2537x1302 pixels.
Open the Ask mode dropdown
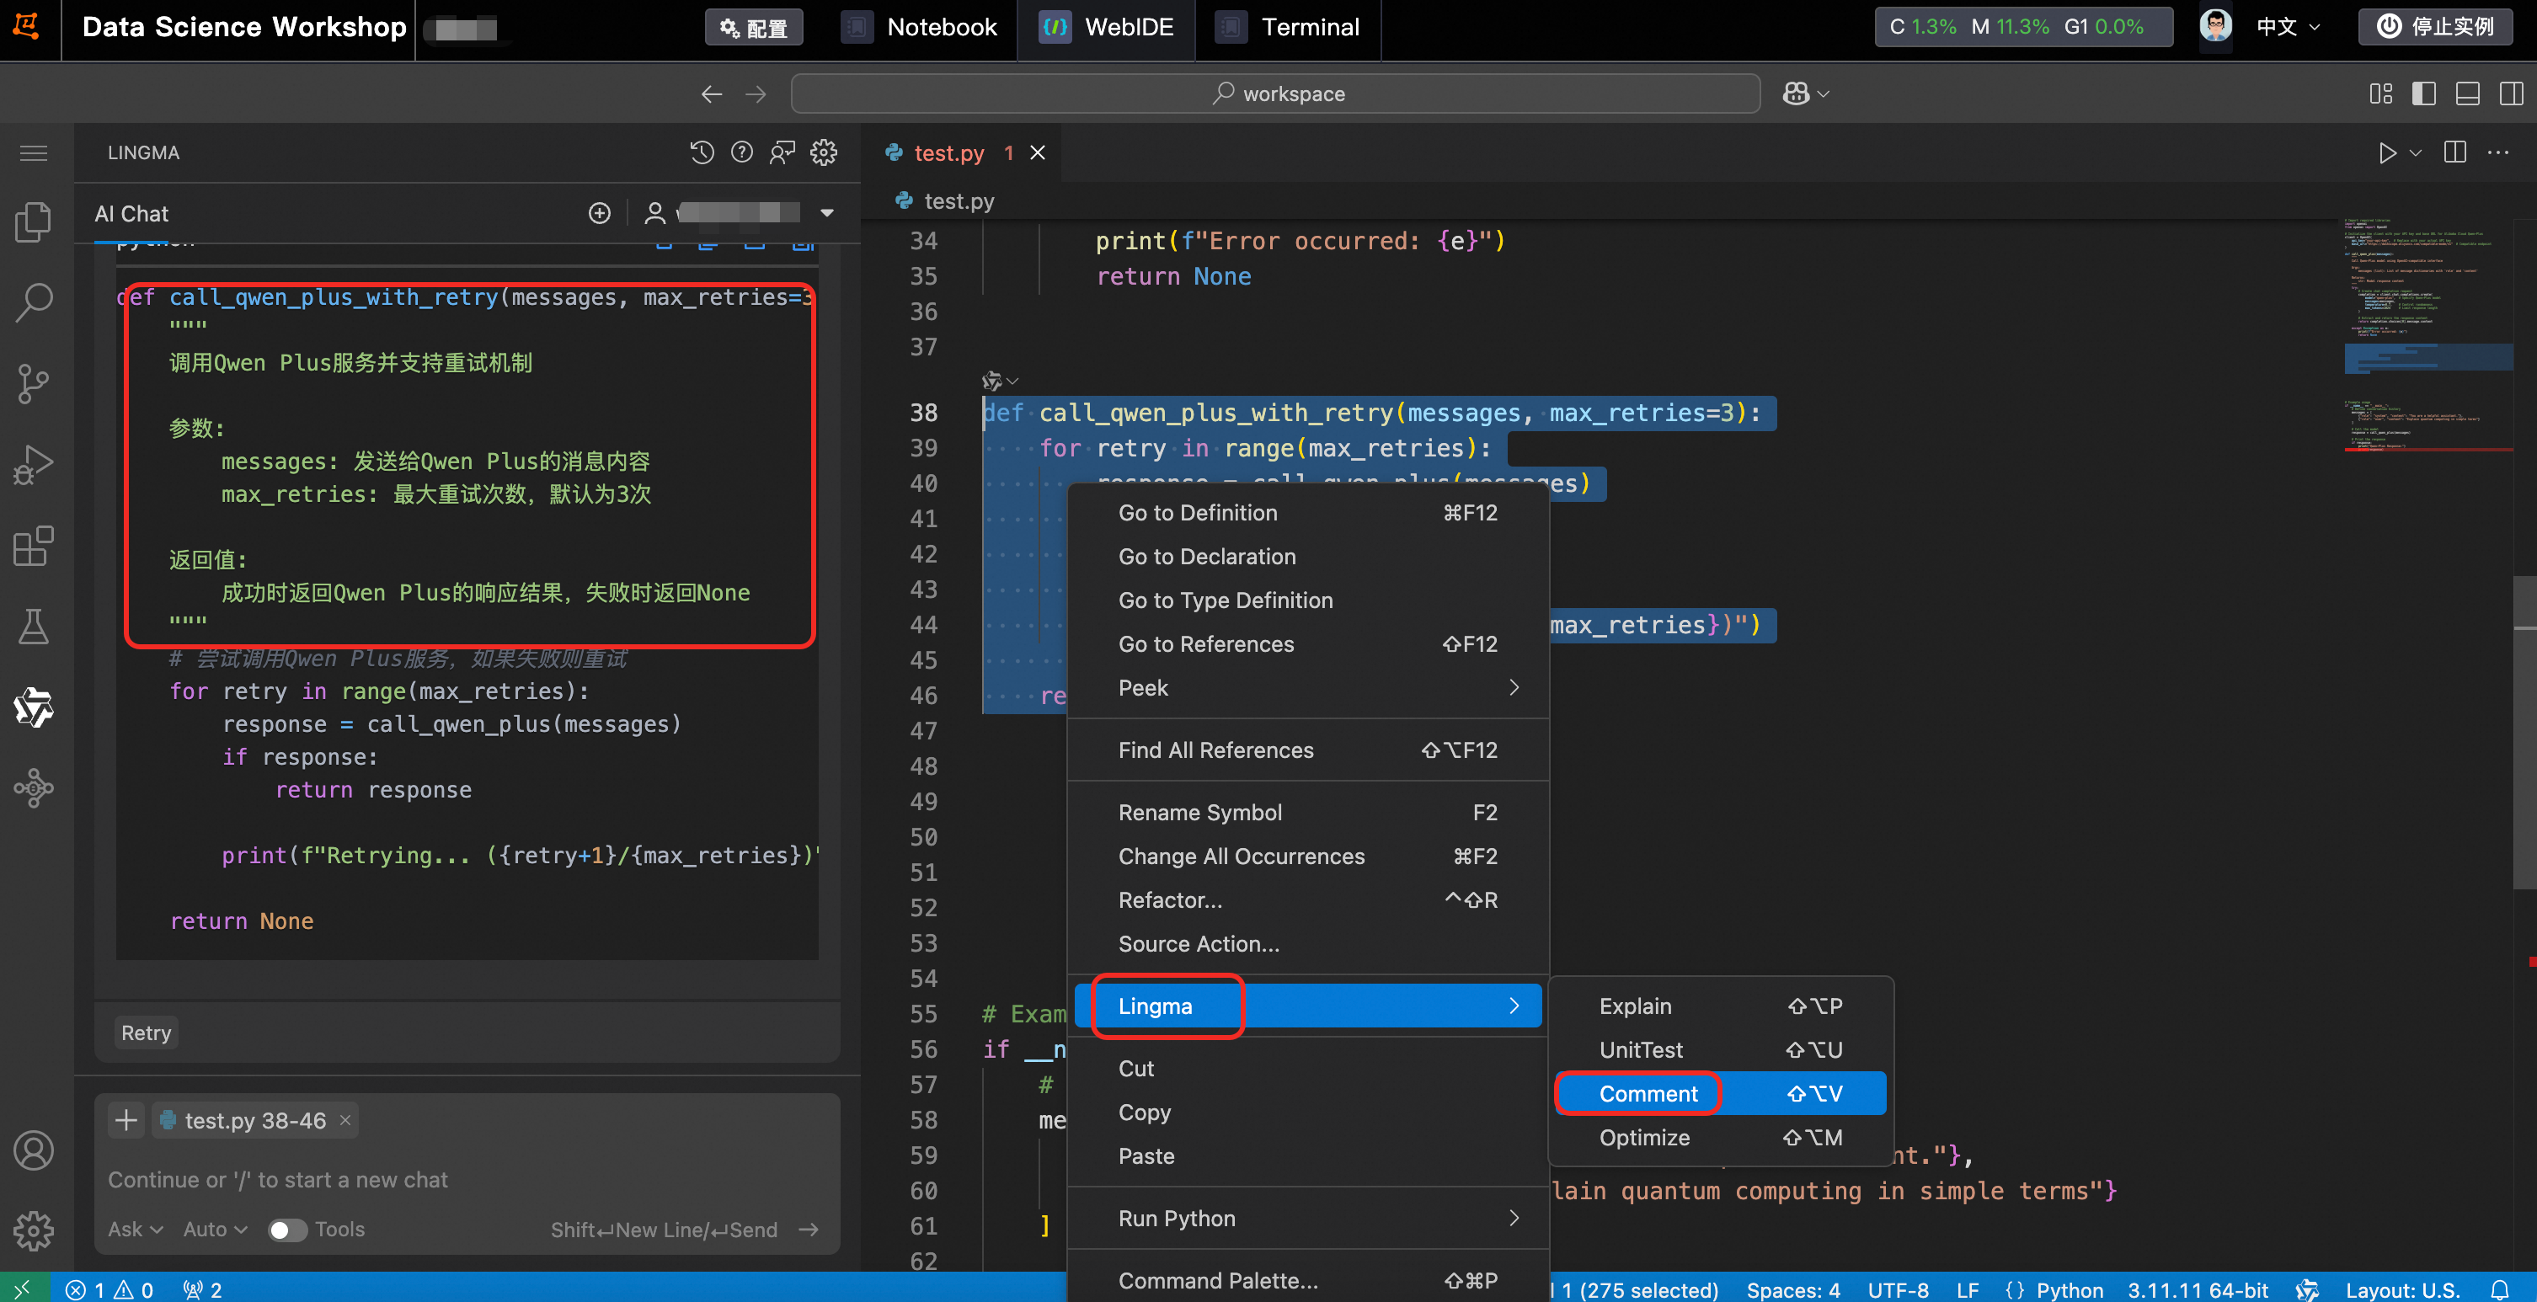[135, 1229]
